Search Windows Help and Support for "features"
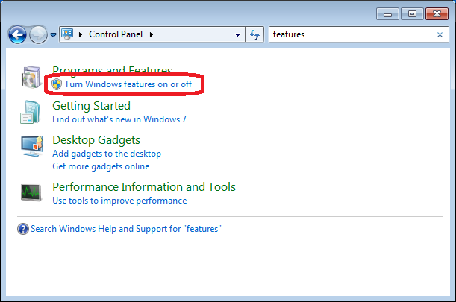 tap(126, 229)
